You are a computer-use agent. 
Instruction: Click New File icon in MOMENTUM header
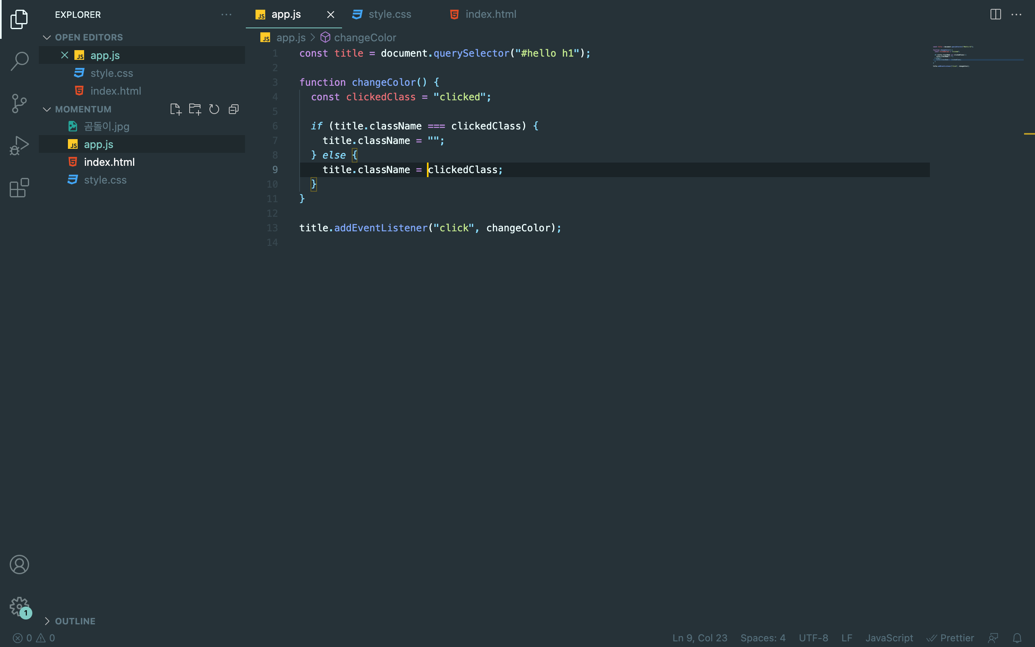point(175,110)
